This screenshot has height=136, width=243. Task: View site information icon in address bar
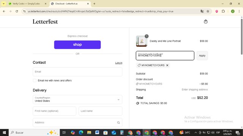(24, 11)
